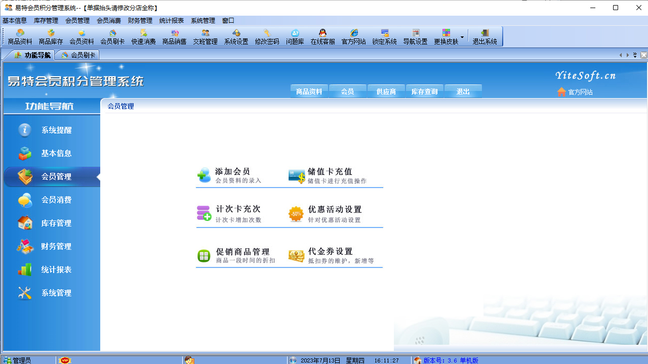Open 导航设置 toolbar icon
Image resolution: width=648 pixels, height=364 pixels.
415,36
